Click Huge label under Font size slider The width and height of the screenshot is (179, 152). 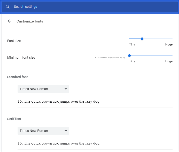coord(169,44)
